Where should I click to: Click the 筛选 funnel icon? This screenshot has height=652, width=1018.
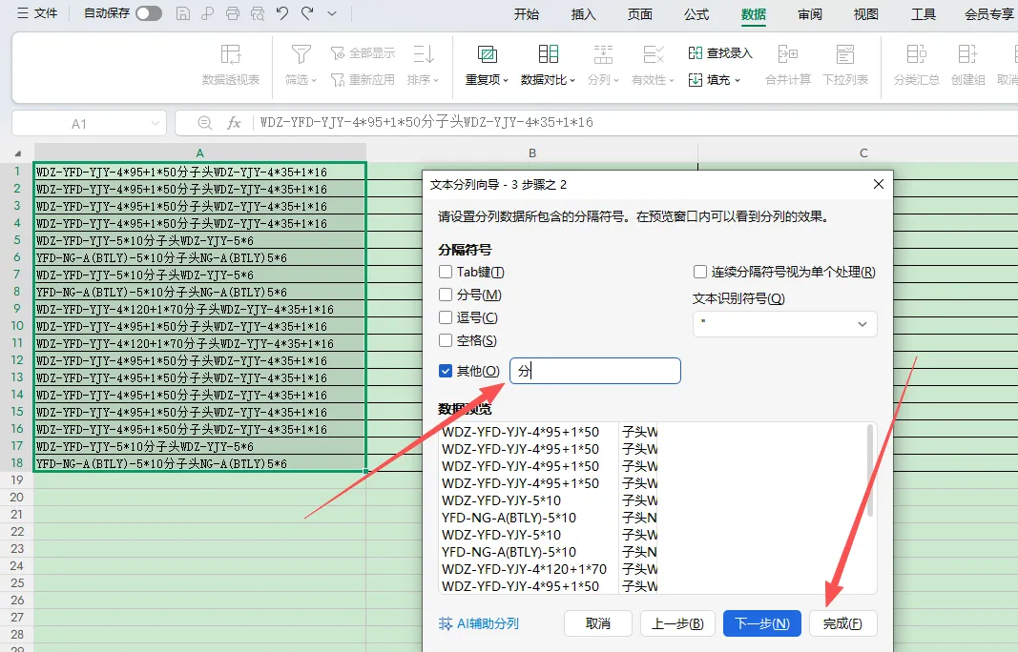pyautogui.click(x=301, y=53)
